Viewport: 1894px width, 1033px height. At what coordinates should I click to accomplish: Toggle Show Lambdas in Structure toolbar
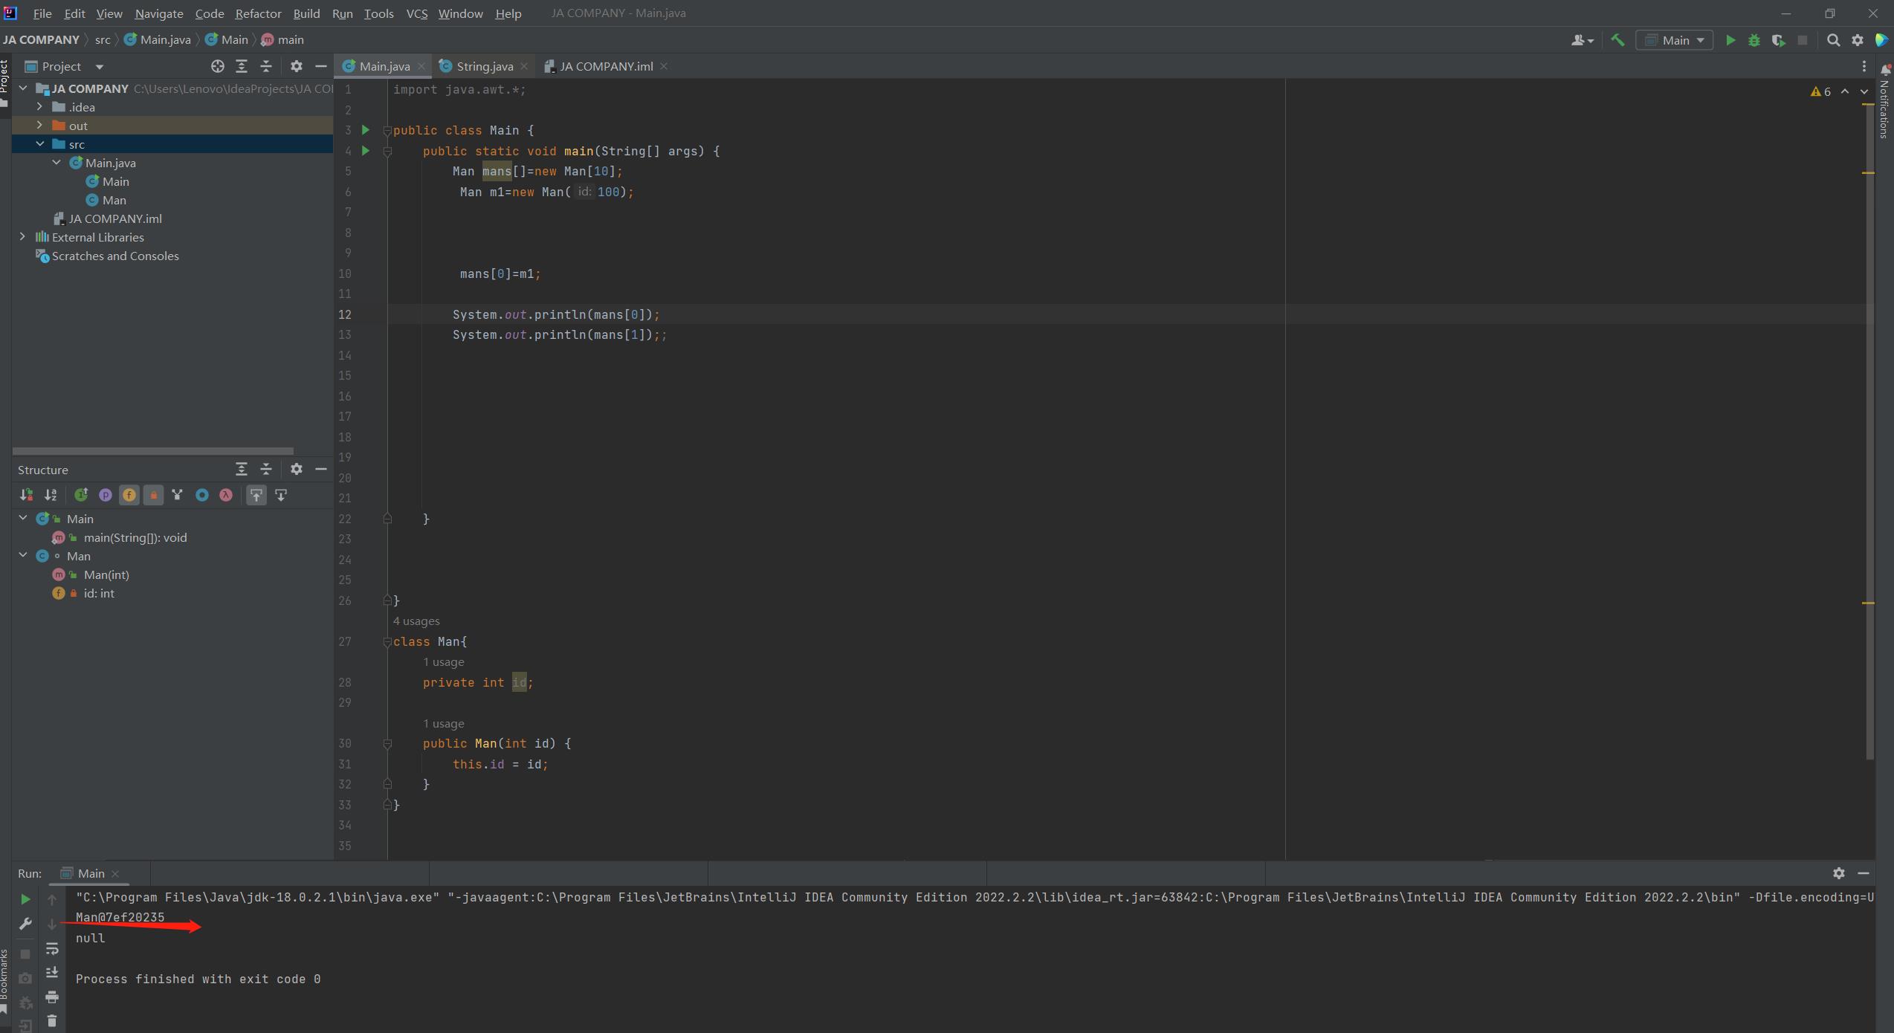coord(226,495)
